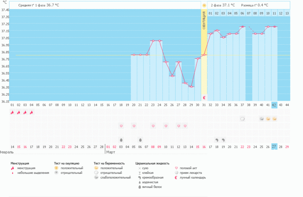303x197 pixels.
Task: Click the 'Март' month label
Action: (111, 152)
